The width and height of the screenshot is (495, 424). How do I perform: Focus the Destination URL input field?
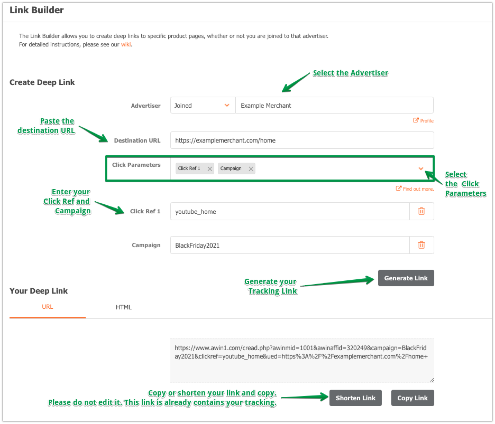coord(302,140)
